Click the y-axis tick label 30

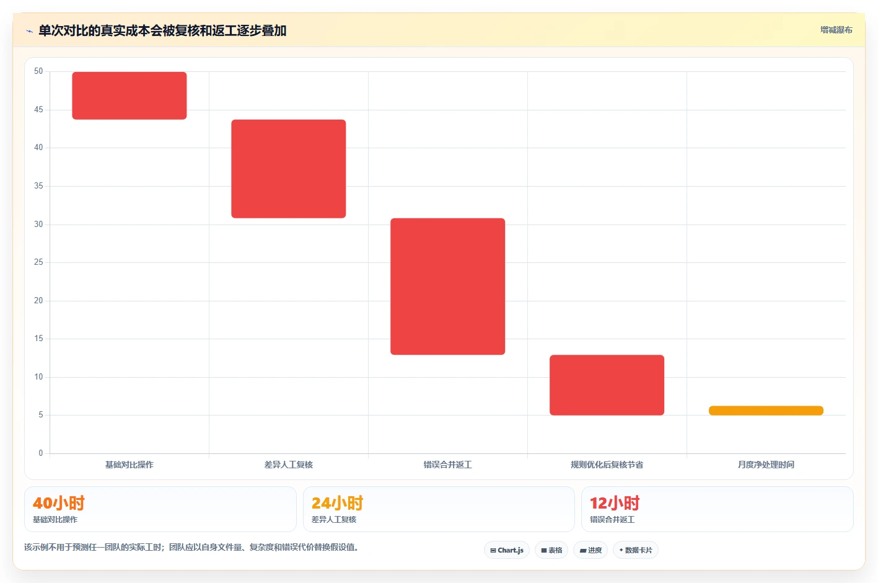pyautogui.click(x=38, y=225)
